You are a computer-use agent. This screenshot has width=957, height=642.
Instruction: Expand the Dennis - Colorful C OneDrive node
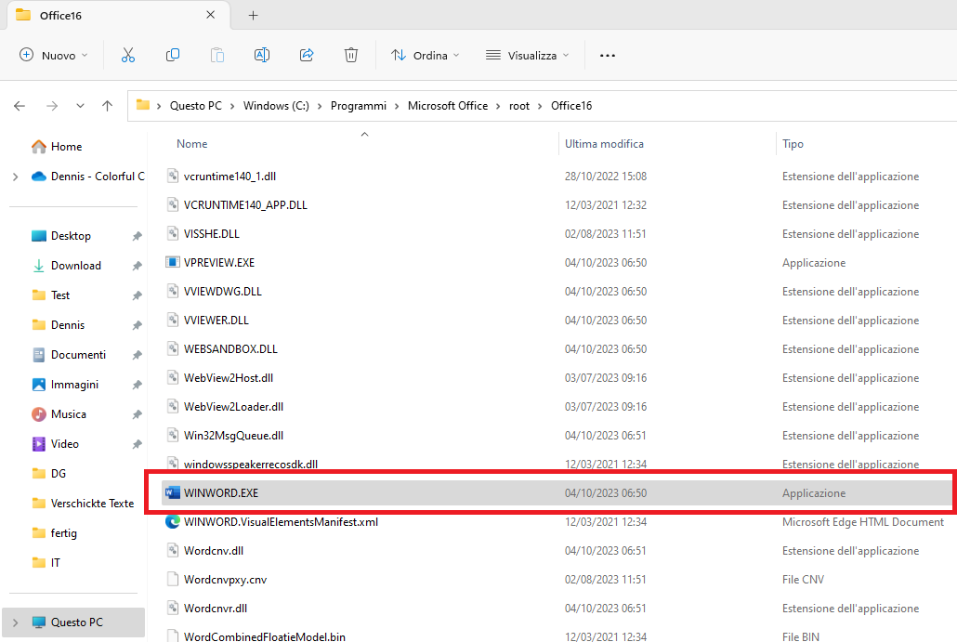15,177
